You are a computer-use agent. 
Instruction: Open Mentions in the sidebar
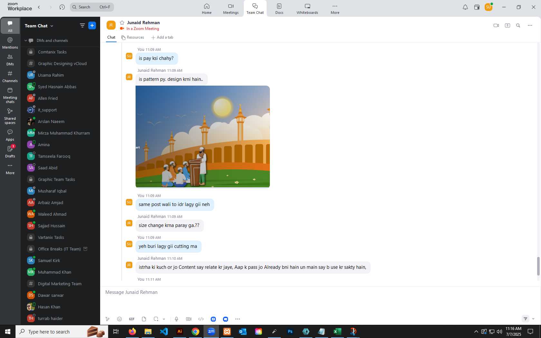tap(10, 43)
